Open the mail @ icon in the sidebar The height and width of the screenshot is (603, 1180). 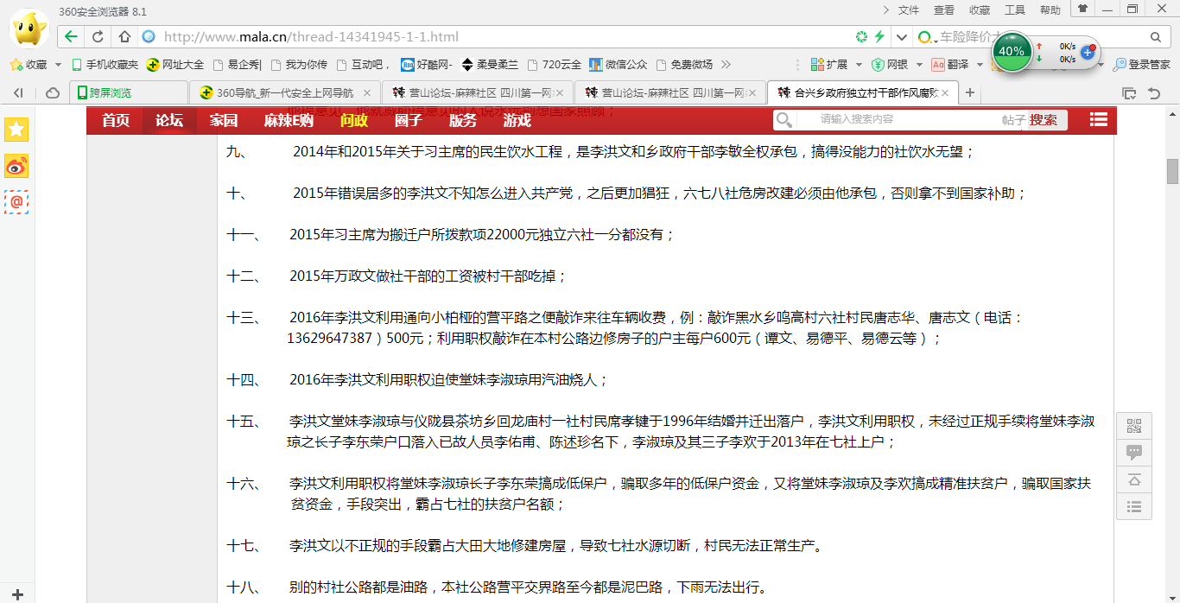(16, 201)
